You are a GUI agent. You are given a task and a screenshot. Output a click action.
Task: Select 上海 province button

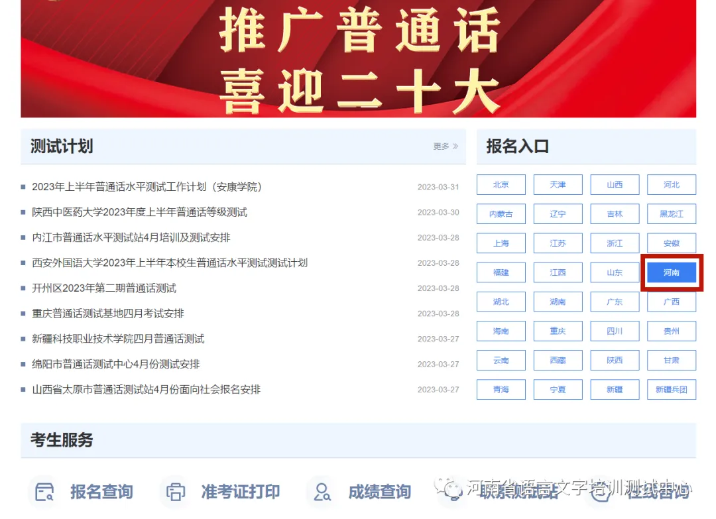501,243
